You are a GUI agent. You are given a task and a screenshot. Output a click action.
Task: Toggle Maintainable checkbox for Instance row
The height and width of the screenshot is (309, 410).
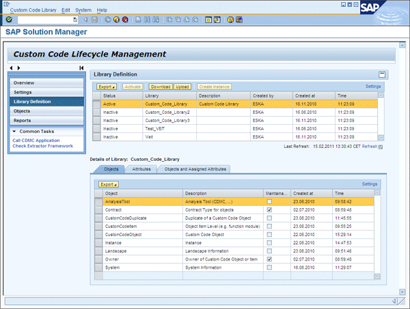269,243
